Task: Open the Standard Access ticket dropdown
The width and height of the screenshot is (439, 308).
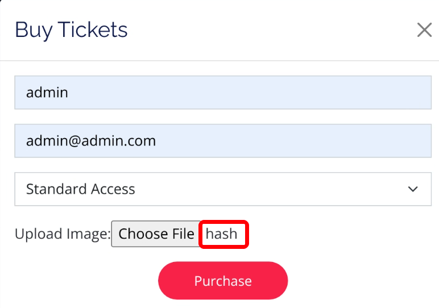Action: (222, 189)
